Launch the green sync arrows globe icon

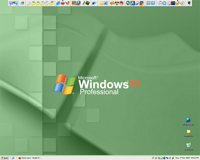128,3
